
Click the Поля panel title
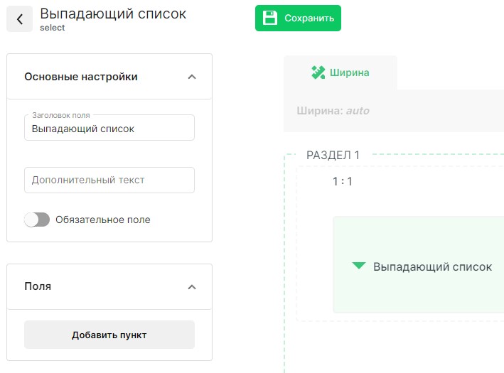[x=38, y=287]
